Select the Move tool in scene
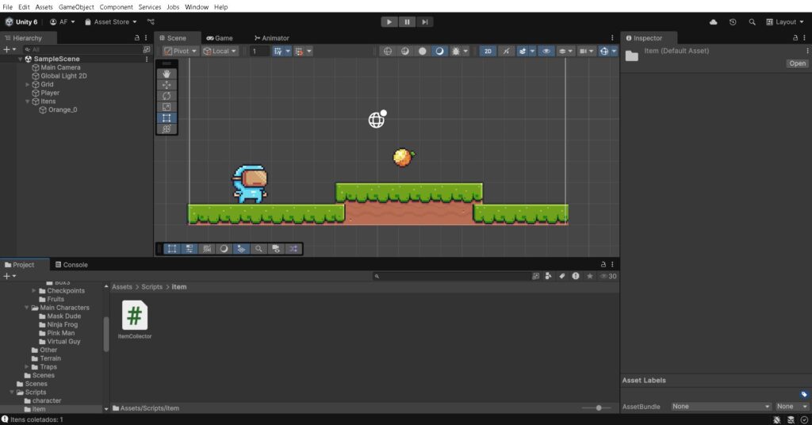Image resolution: width=812 pixels, height=425 pixels. [167, 85]
